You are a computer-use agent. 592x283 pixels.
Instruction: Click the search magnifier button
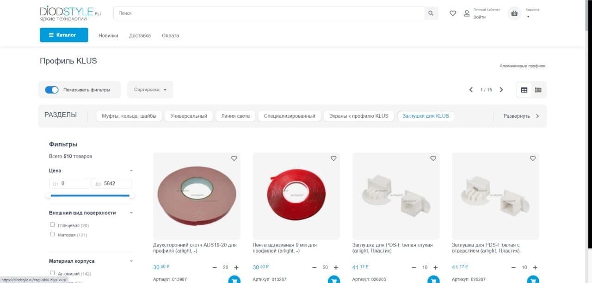(431, 13)
